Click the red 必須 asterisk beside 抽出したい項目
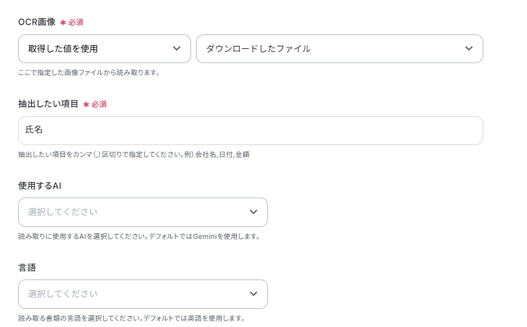 tap(86, 104)
